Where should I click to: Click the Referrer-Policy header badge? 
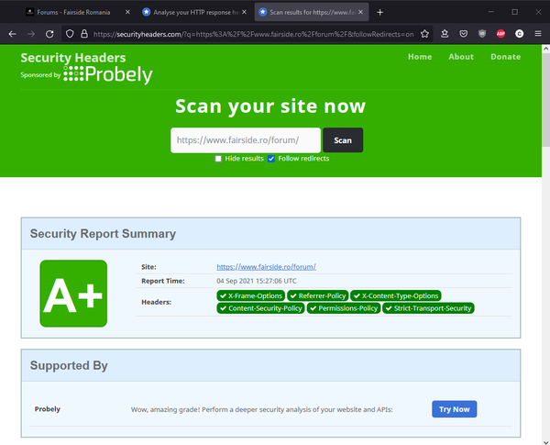point(318,295)
